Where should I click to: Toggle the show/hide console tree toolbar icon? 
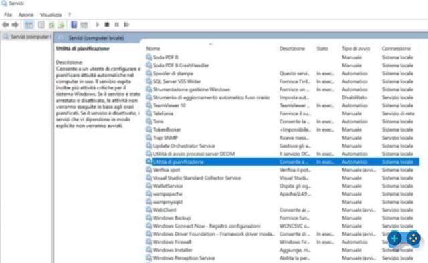(x=29, y=25)
